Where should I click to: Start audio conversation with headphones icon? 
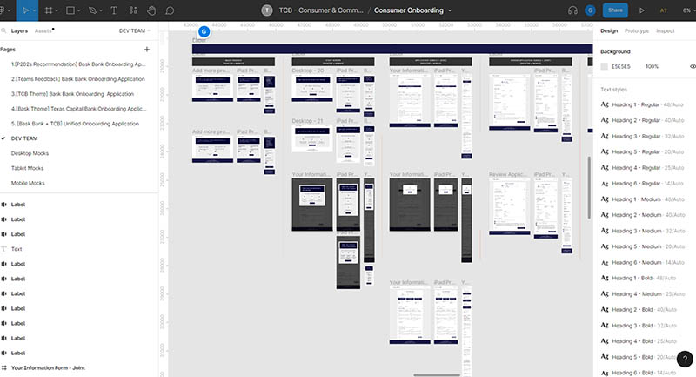[x=573, y=10]
